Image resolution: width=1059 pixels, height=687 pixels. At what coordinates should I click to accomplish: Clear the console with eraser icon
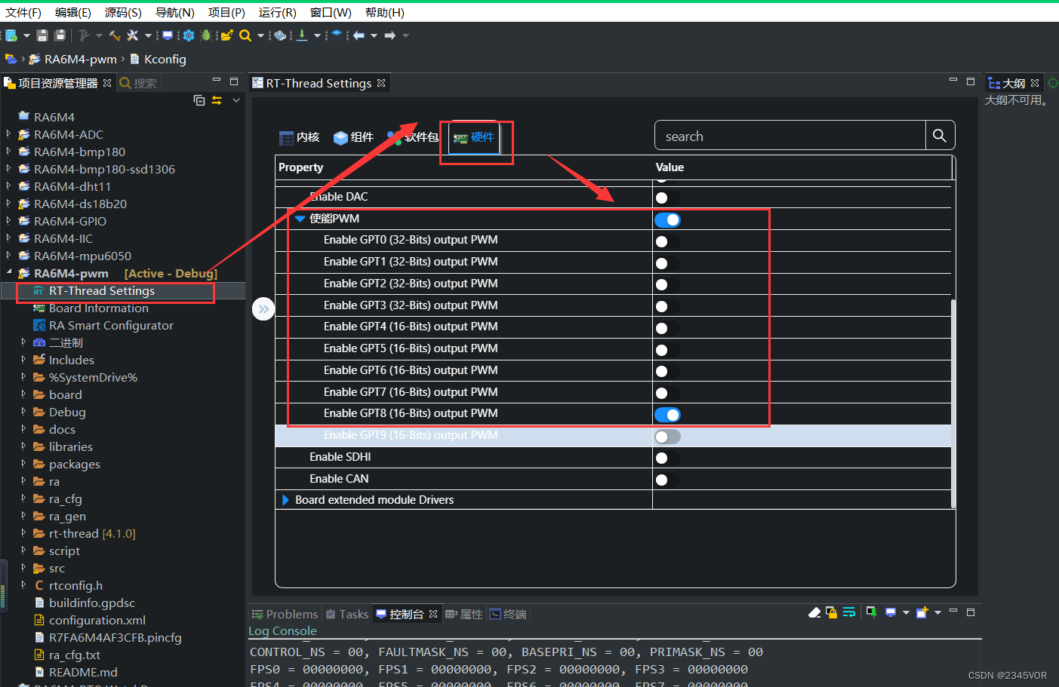814,612
